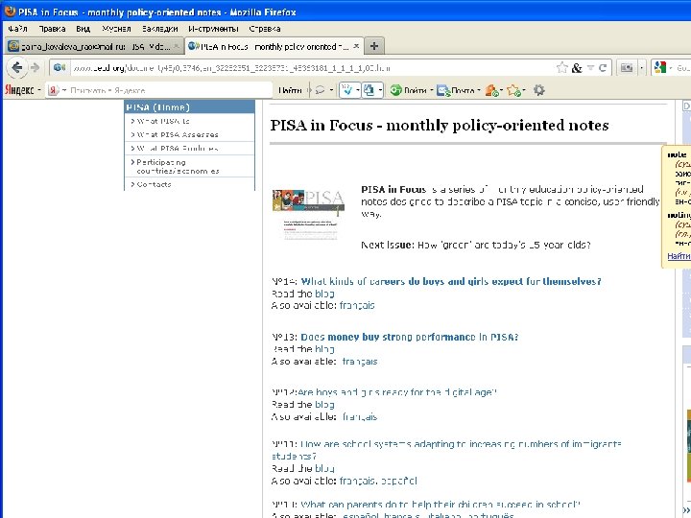Open the blog link under No.14

324,294
